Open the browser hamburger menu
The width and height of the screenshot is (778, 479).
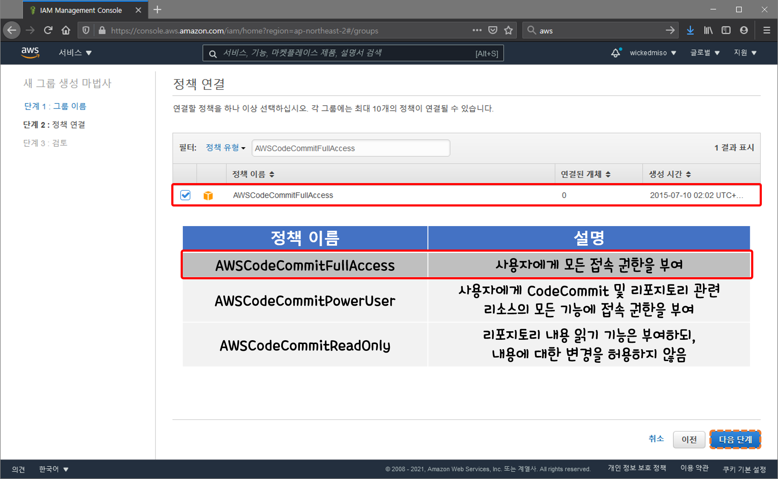pos(766,30)
